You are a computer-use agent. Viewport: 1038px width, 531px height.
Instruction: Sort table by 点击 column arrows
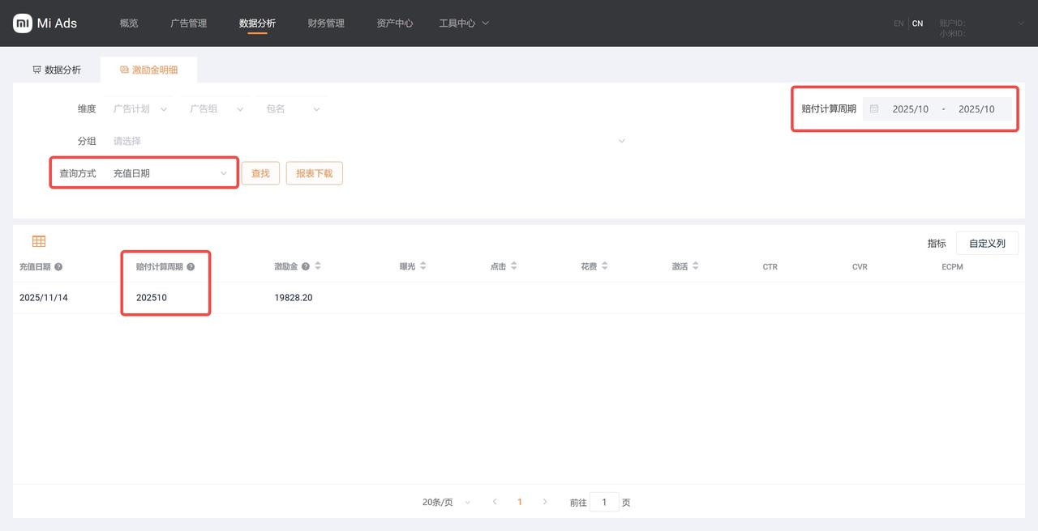click(x=514, y=266)
